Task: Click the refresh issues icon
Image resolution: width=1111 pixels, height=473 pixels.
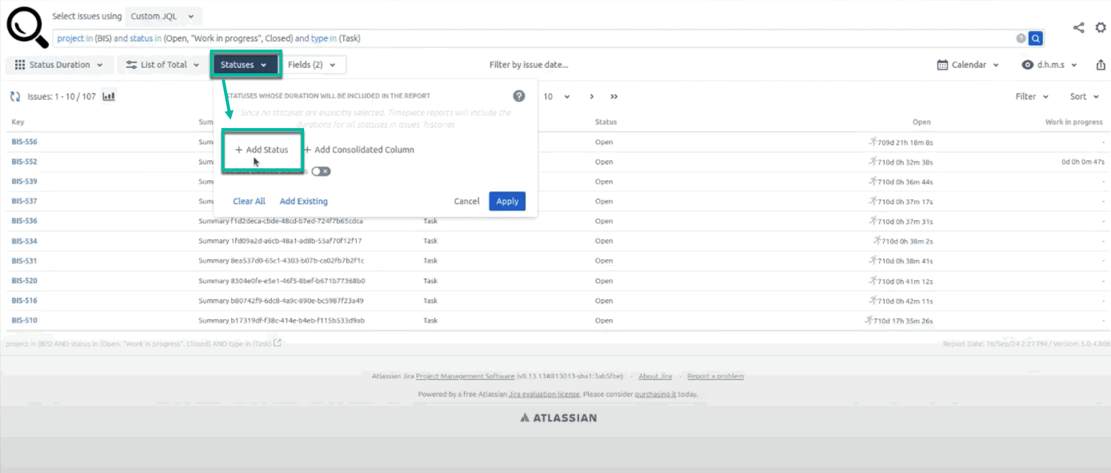Action: point(16,97)
